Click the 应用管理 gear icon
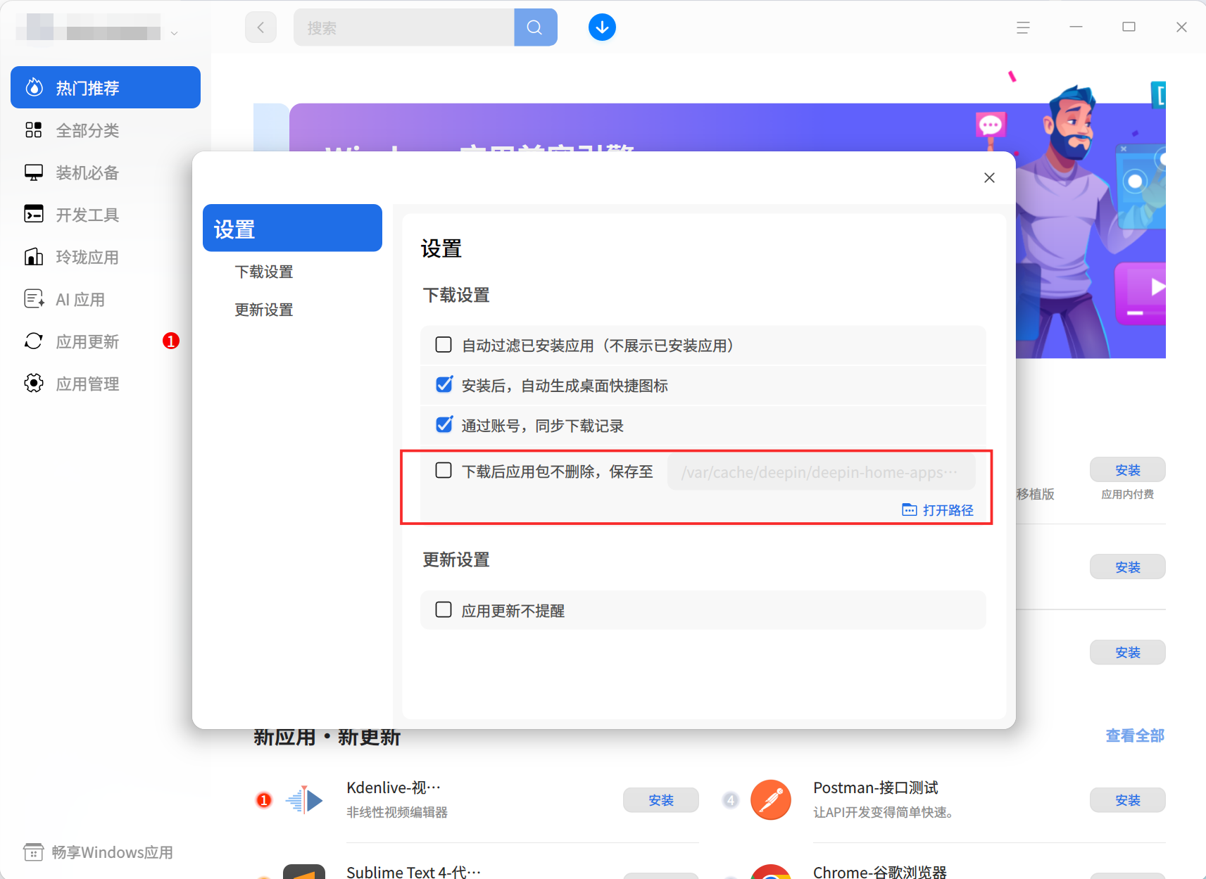 click(34, 384)
